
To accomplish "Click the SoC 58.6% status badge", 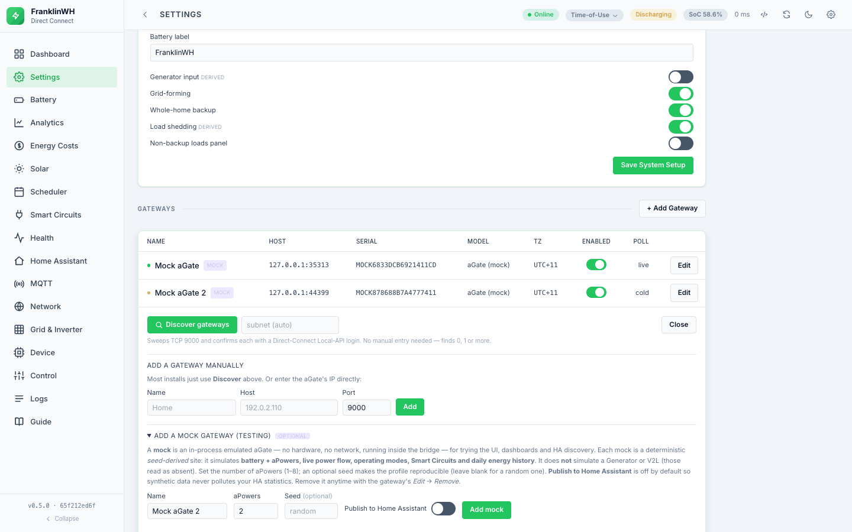I will click(705, 15).
